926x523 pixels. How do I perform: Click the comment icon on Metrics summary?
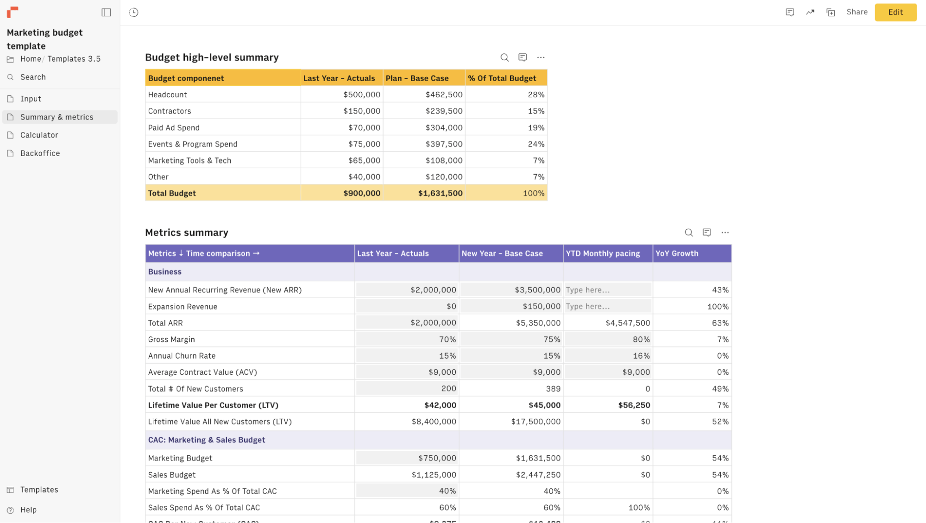(707, 231)
